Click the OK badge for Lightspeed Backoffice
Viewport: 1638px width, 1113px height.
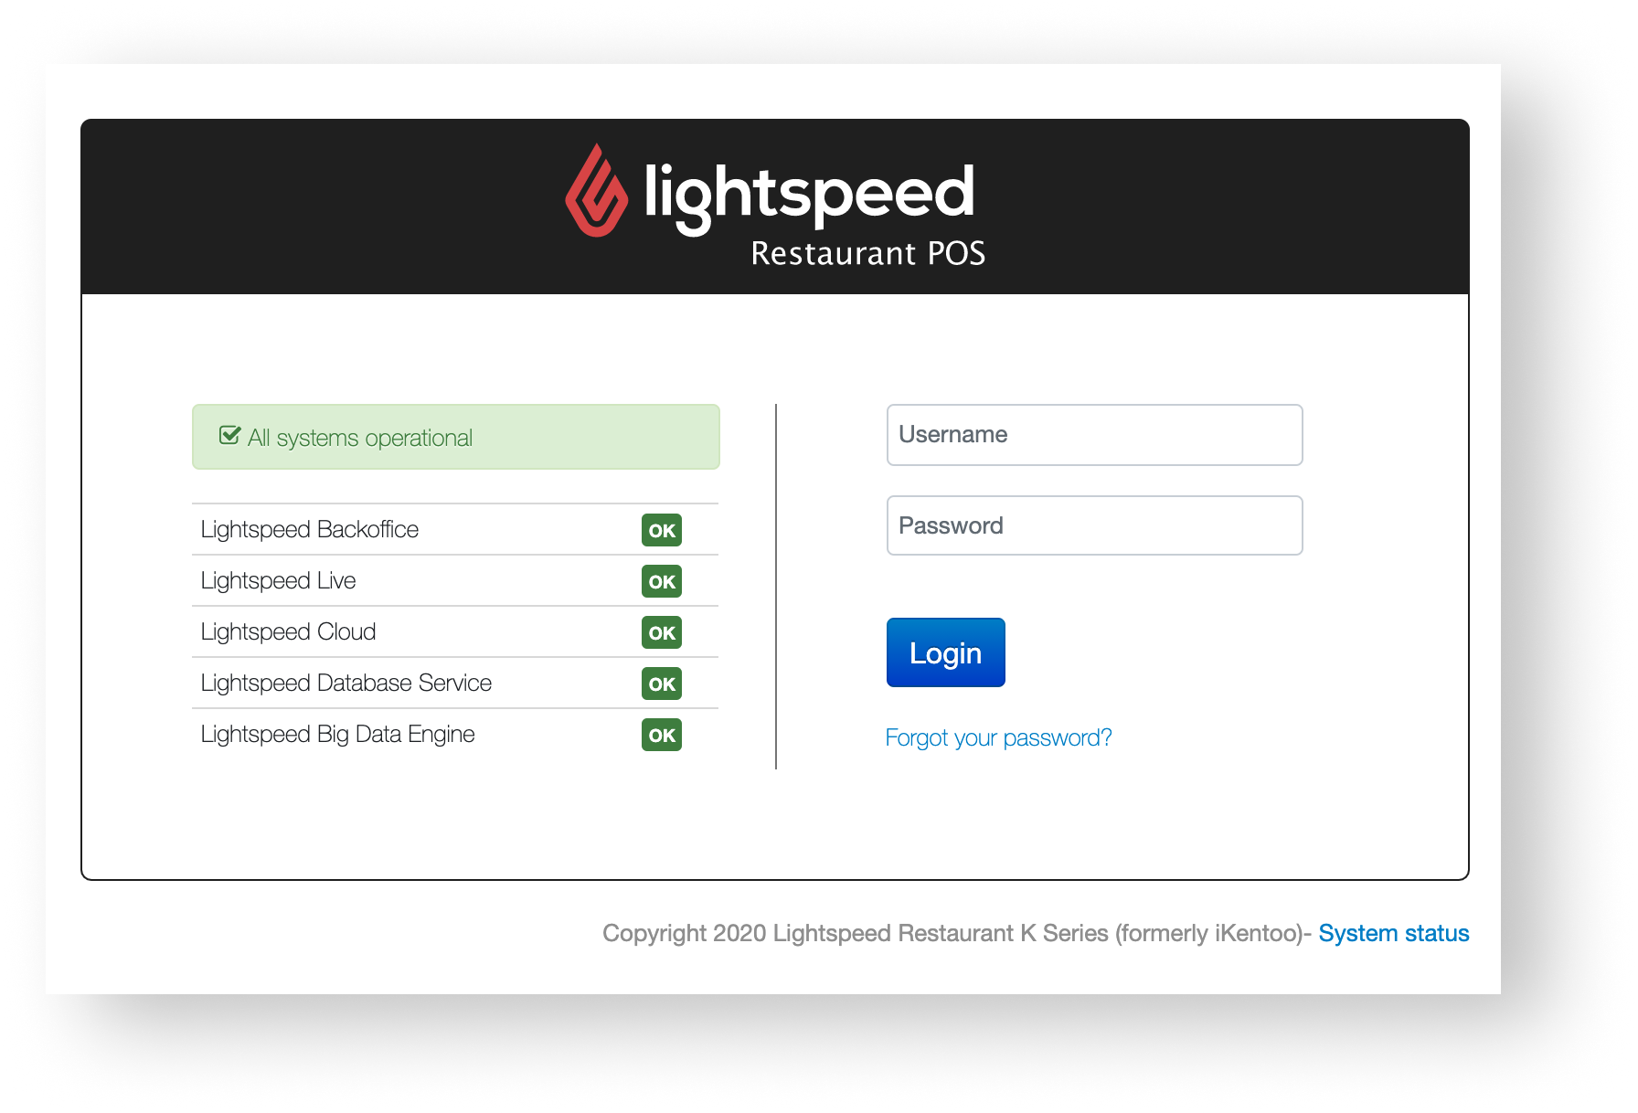(662, 530)
